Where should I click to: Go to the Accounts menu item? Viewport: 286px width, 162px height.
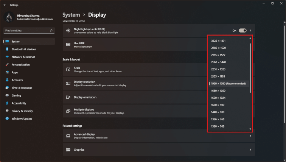coord(29,80)
